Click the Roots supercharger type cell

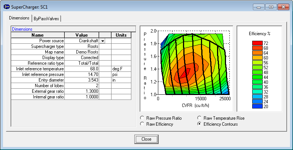tap(82, 46)
